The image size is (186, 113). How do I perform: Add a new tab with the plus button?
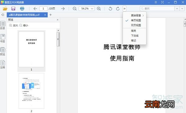coord(51,15)
